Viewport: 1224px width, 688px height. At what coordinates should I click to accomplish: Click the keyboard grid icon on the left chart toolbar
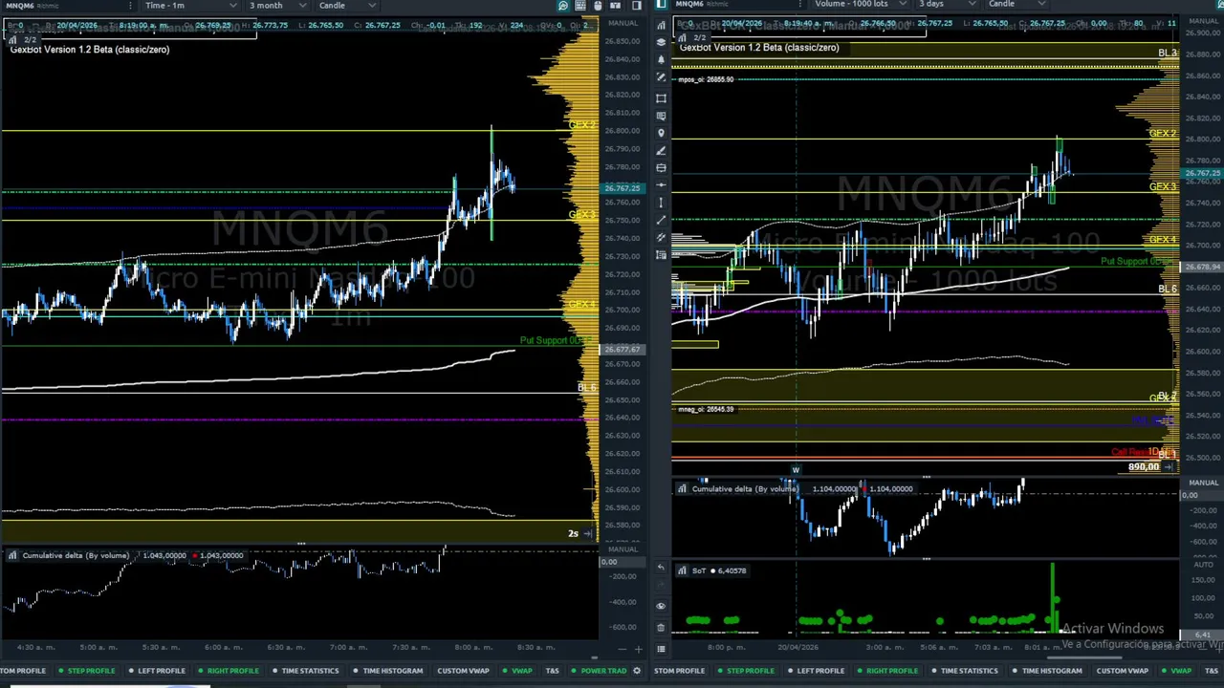(x=580, y=6)
